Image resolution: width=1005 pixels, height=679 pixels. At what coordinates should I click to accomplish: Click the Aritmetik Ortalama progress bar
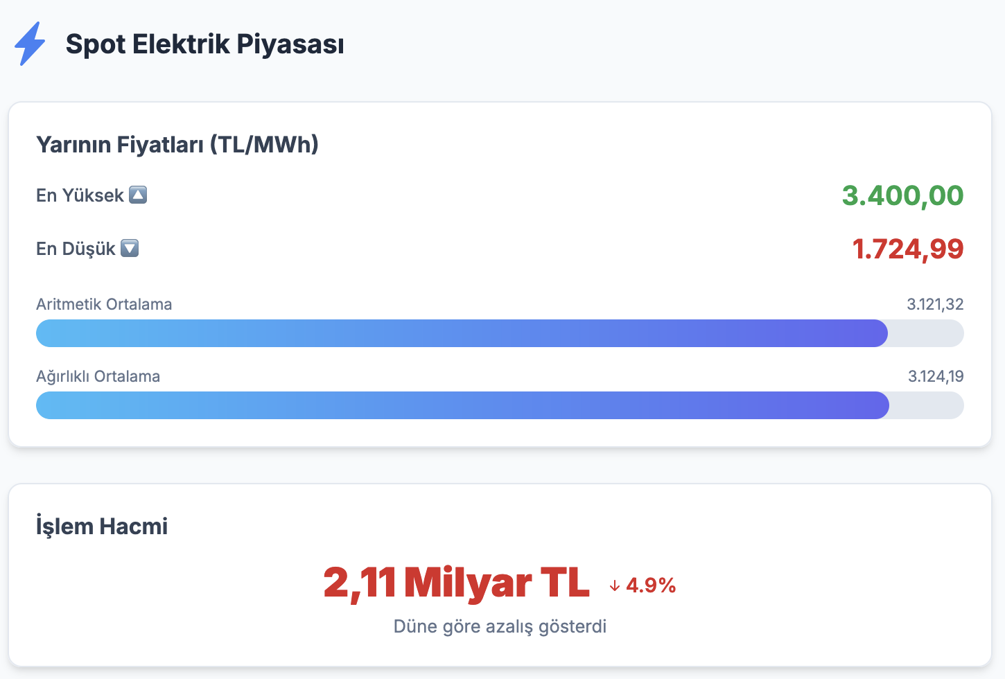pos(499,333)
